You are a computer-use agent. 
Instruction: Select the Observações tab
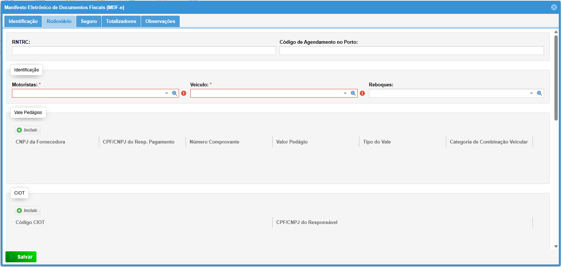(160, 21)
